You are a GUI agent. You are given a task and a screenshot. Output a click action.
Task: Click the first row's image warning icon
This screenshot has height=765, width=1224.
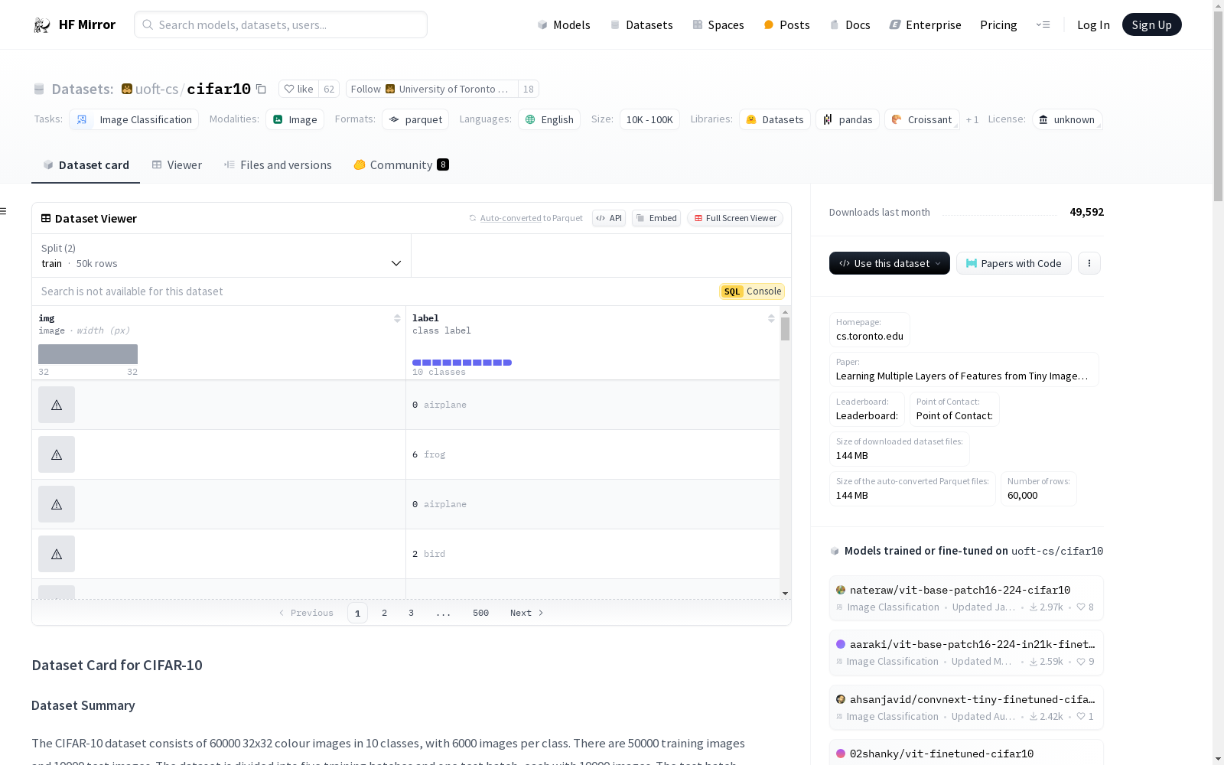[x=57, y=405]
